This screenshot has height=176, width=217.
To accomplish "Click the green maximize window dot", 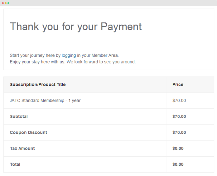I will click(8, 3).
